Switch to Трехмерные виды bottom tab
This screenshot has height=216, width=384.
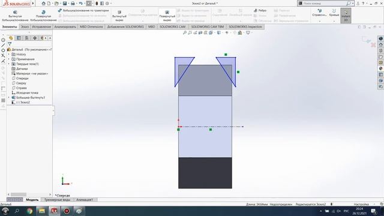tap(57, 200)
